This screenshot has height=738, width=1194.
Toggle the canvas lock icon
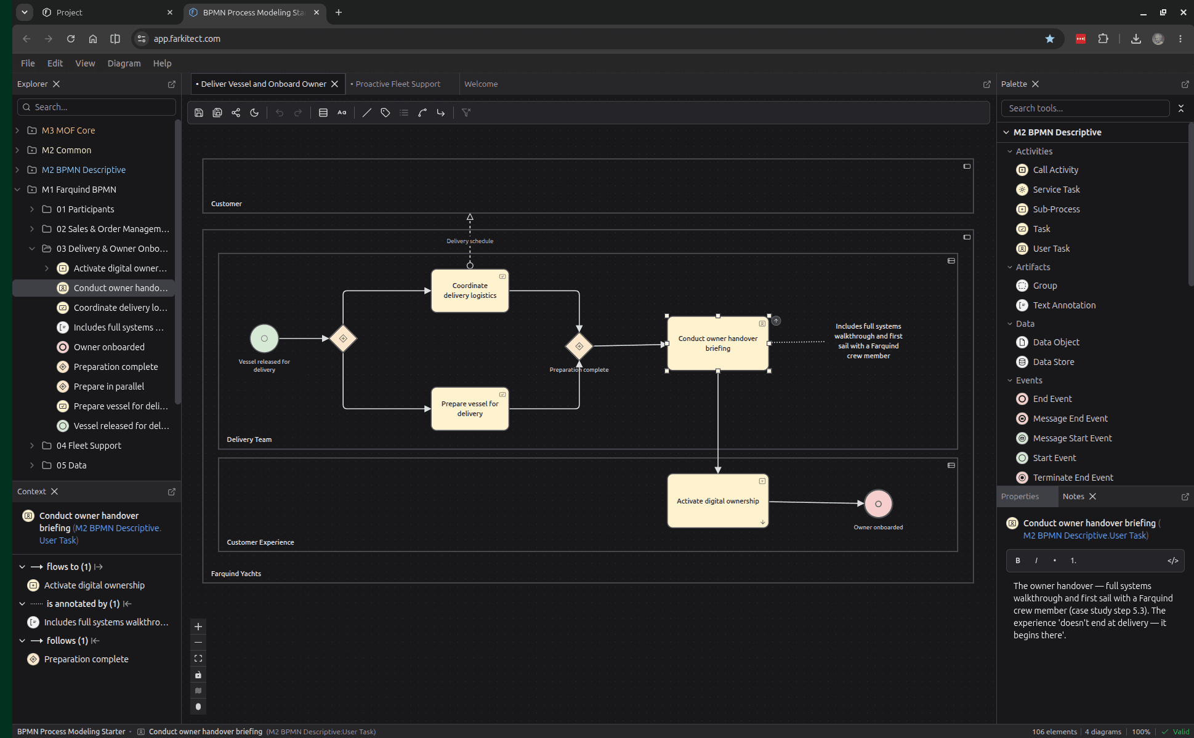[x=198, y=675]
